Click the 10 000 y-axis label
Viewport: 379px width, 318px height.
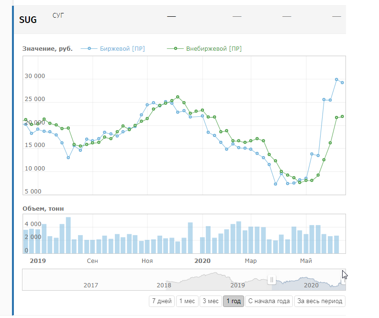point(35,169)
